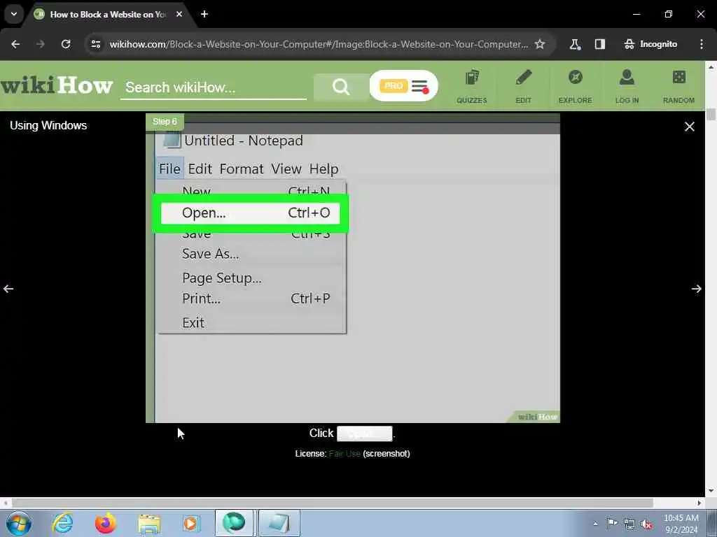
Task: Open Quizzes from the header
Action: [x=471, y=86]
